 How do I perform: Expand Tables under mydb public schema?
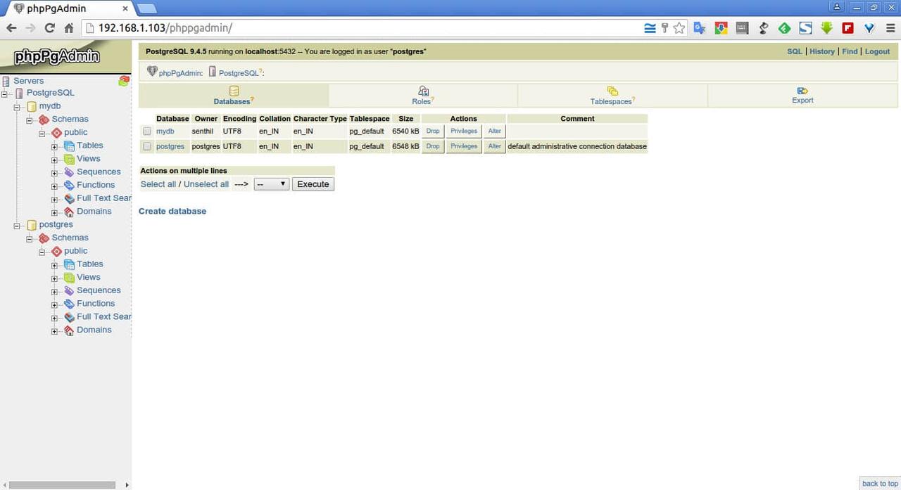[x=55, y=146]
